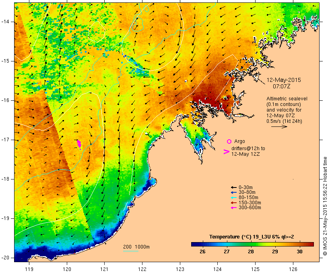Click the 124 longitude axis label

[x=217, y=269]
